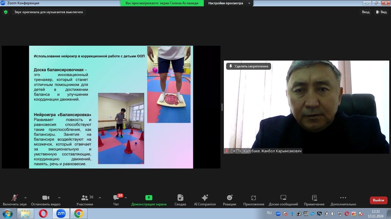Click the cloud warning tray icon
The width and height of the screenshot is (391, 219).
(x=285, y=214)
